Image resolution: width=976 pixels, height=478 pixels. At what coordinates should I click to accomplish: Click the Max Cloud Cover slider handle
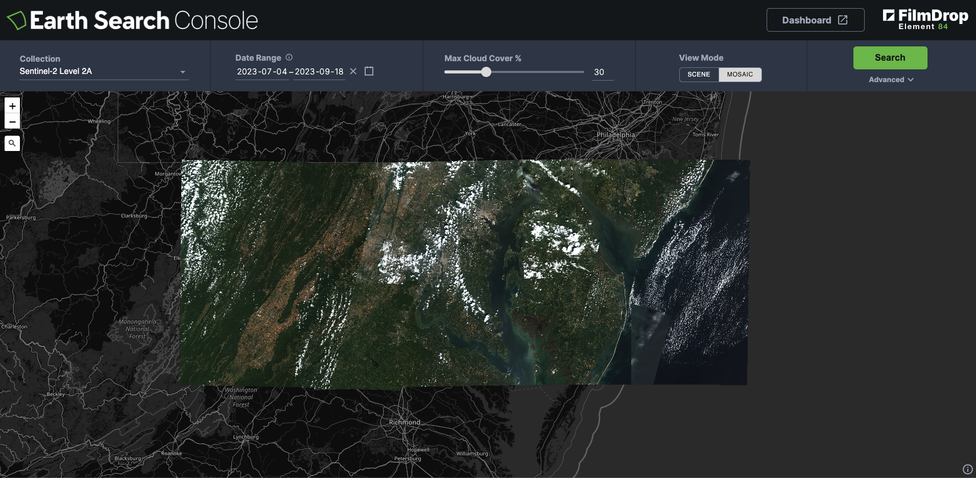click(x=486, y=72)
